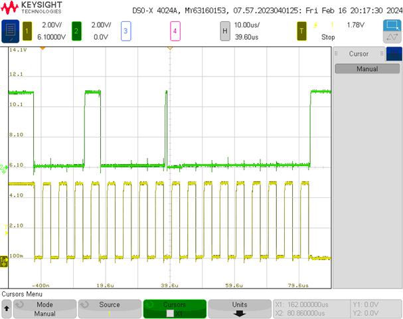Open the Trigger T settings button
This screenshot has width=403, height=319.
[x=301, y=31]
